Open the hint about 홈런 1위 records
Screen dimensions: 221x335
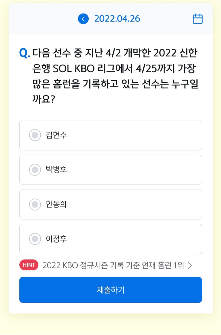113,265
